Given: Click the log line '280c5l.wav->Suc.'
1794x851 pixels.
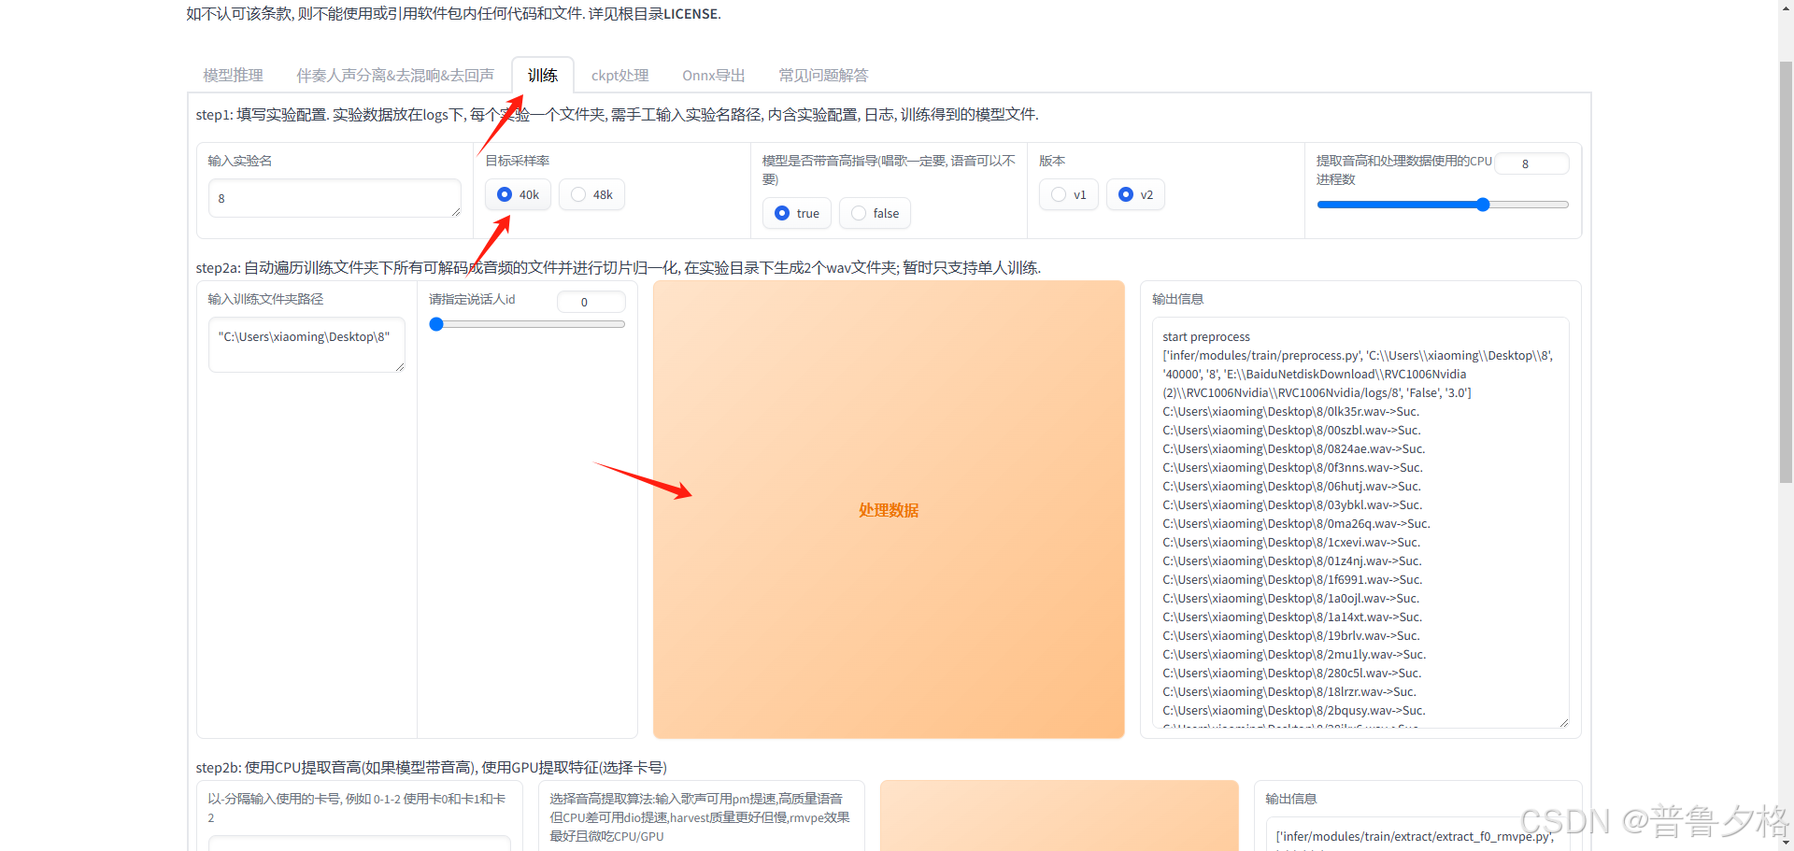Looking at the screenshot, I should coord(1291,673).
